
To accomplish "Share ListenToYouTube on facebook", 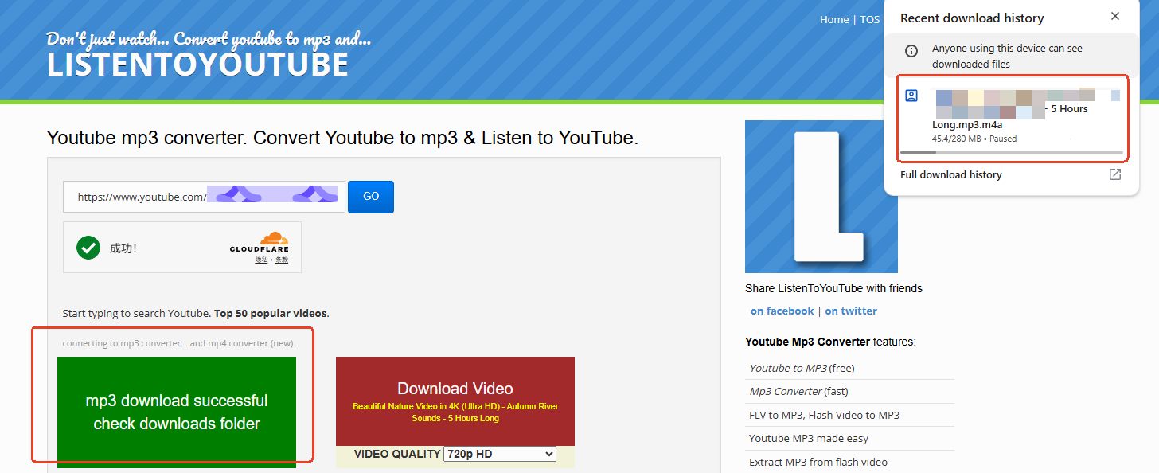I will coord(782,311).
